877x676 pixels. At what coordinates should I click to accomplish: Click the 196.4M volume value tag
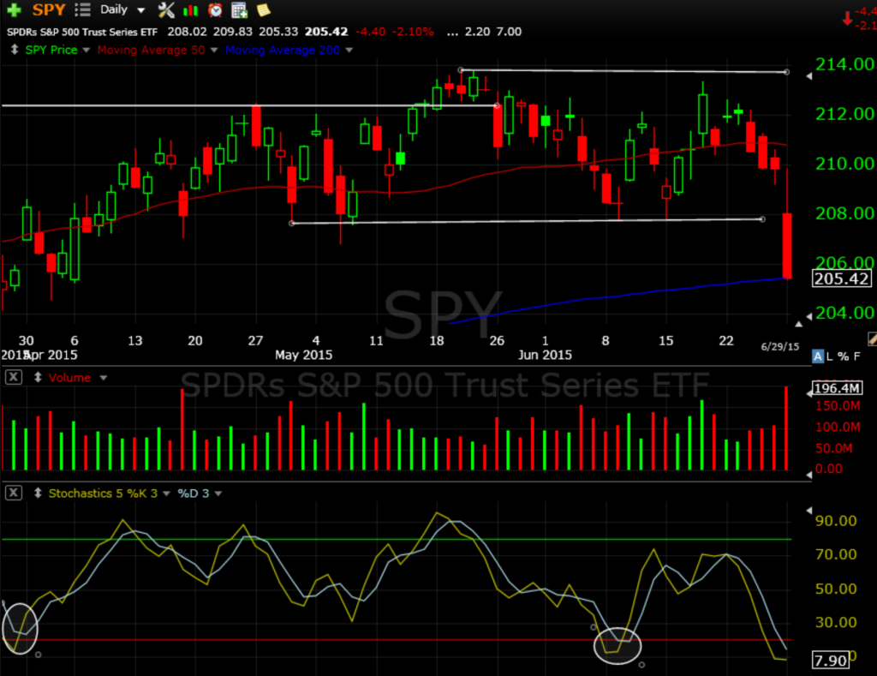(x=838, y=388)
